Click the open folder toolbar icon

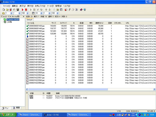click(x=7, y=10)
